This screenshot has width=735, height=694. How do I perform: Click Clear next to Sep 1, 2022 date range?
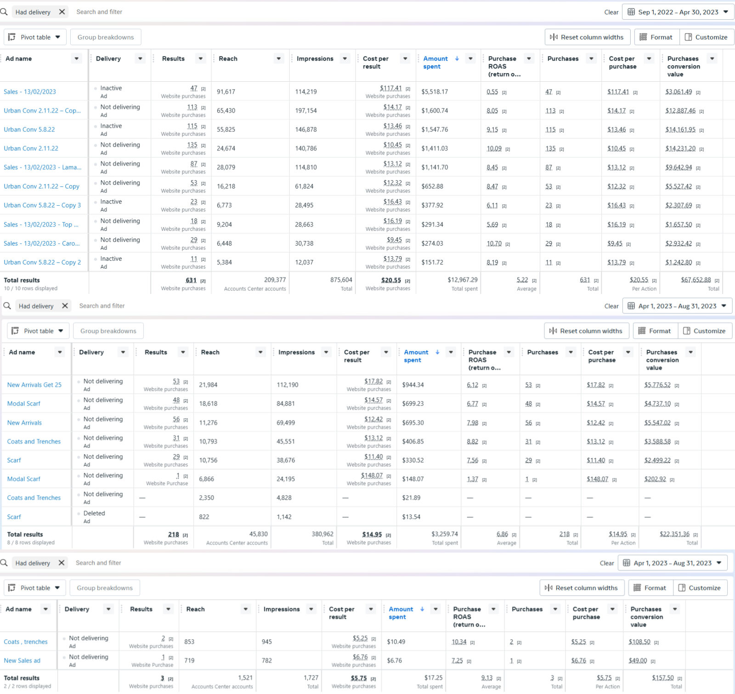611,12
